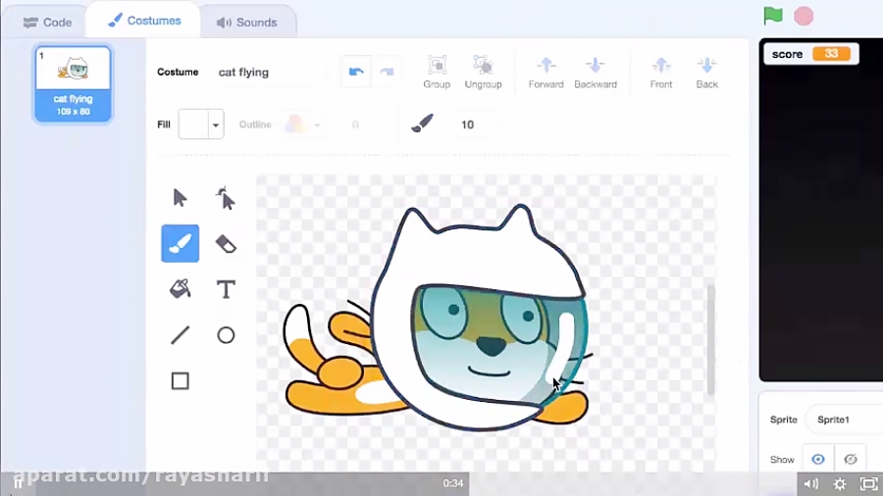Select the Circle tool
This screenshot has width=883, height=496.
(226, 335)
